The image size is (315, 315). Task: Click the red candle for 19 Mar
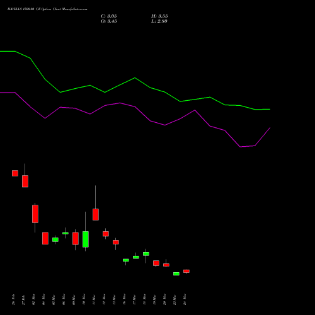(x=156, y=263)
